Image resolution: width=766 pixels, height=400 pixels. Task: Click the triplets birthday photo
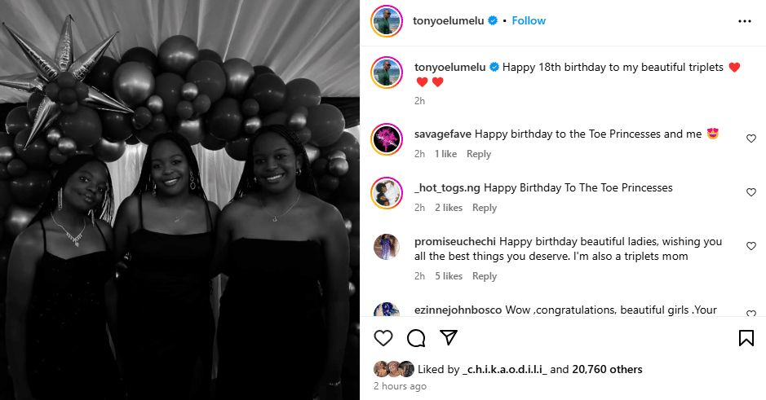[179, 200]
